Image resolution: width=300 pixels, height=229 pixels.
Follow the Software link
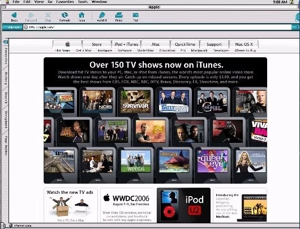click(125, 50)
